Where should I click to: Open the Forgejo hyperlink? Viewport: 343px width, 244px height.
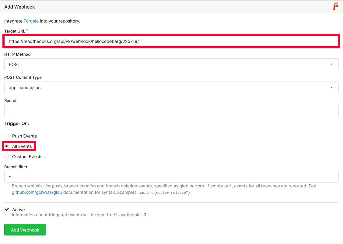pos(31,21)
